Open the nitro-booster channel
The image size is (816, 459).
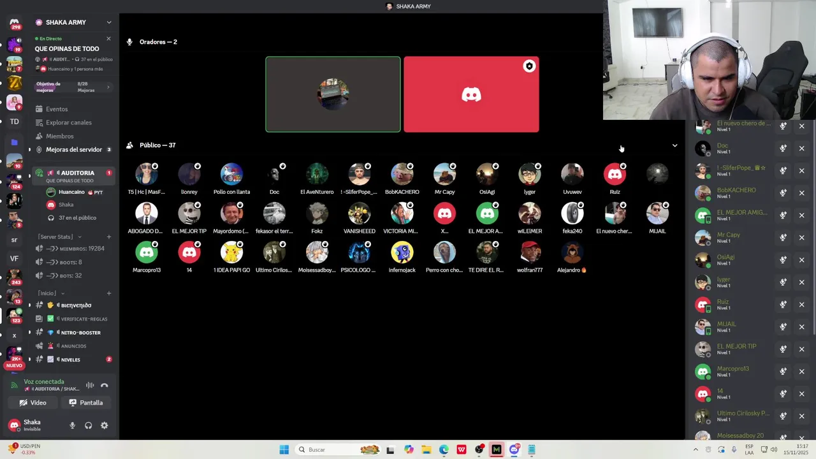click(74, 333)
